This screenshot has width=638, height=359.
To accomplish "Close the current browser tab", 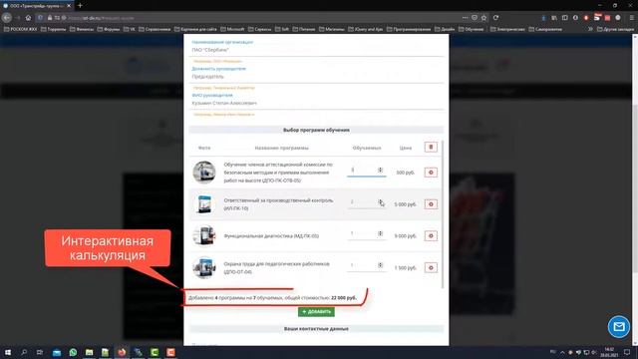I will (x=69, y=6).
